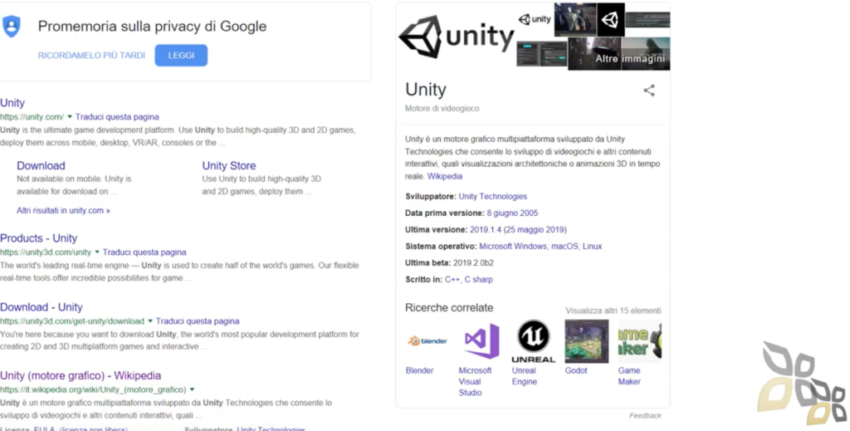
Task: Click the LEGGI button
Action: 181,56
